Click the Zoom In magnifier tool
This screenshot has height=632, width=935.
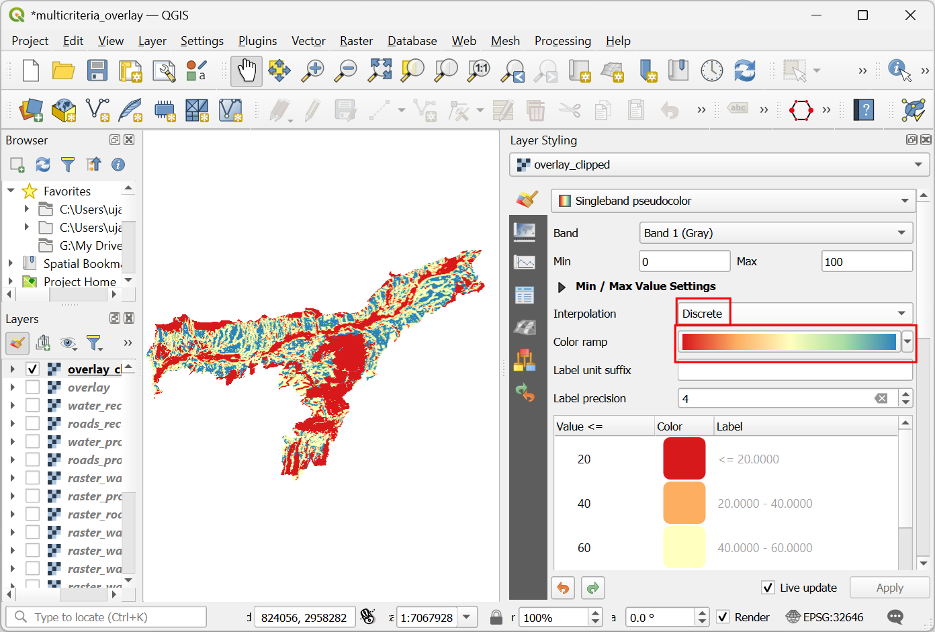pos(312,71)
